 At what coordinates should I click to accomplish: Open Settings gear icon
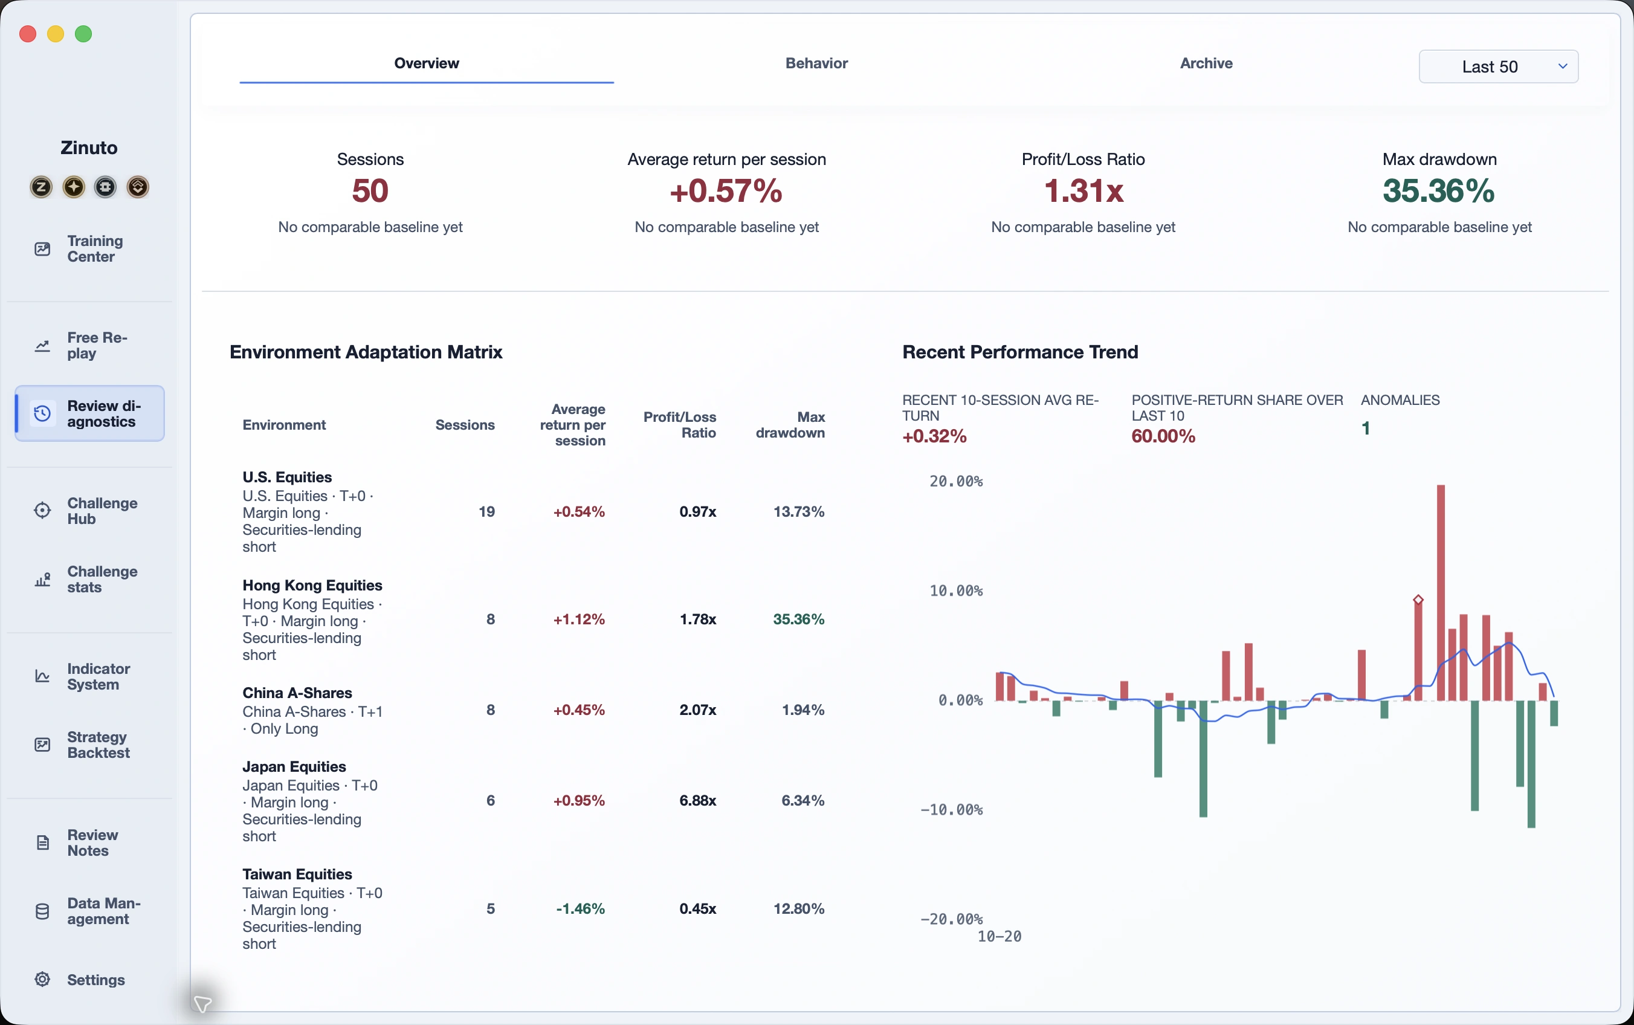click(x=42, y=980)
